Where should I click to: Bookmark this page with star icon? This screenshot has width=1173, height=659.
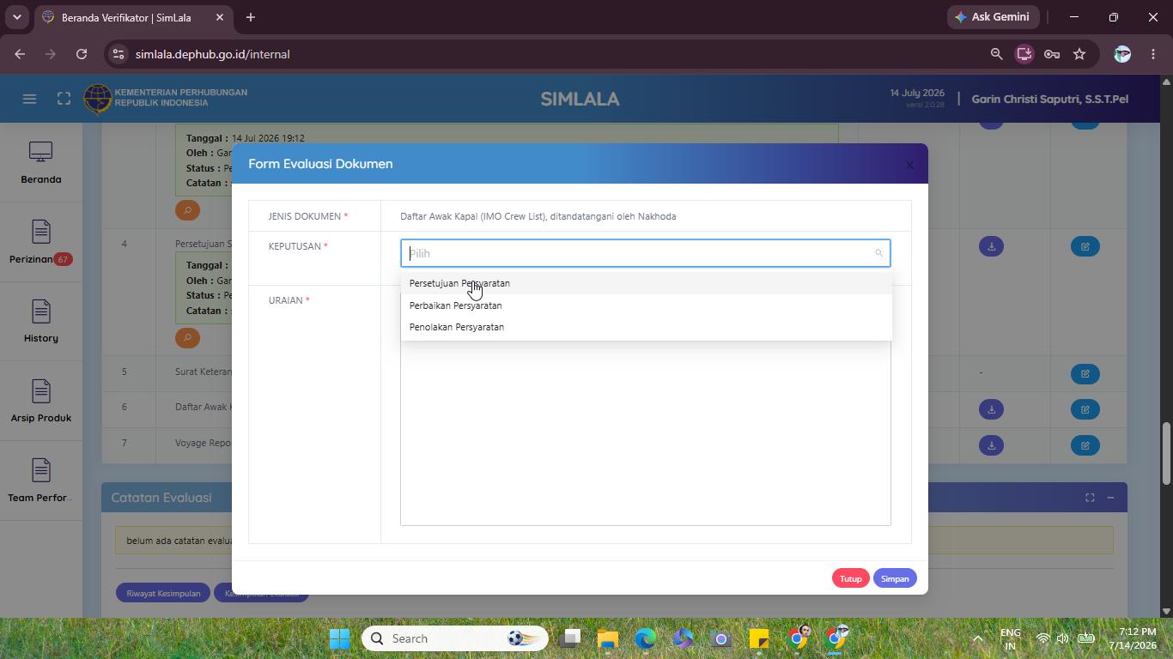tap(1079, 54)
